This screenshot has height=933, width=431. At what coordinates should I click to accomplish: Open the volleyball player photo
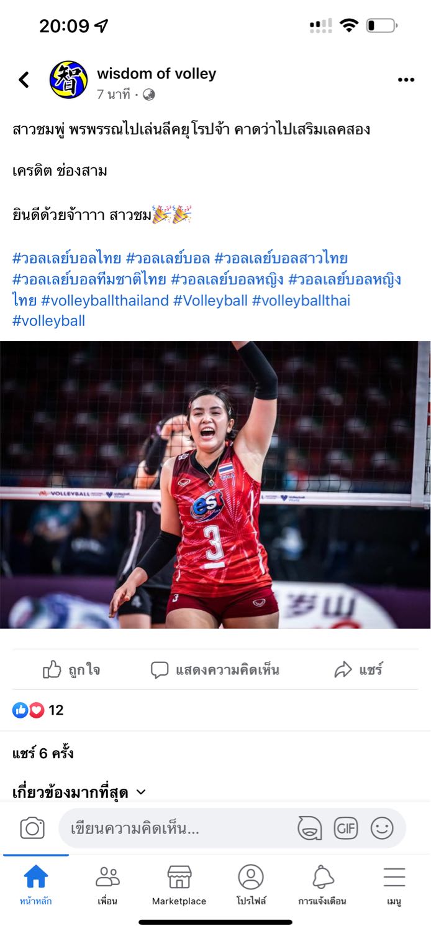click(x=215, y=485)
